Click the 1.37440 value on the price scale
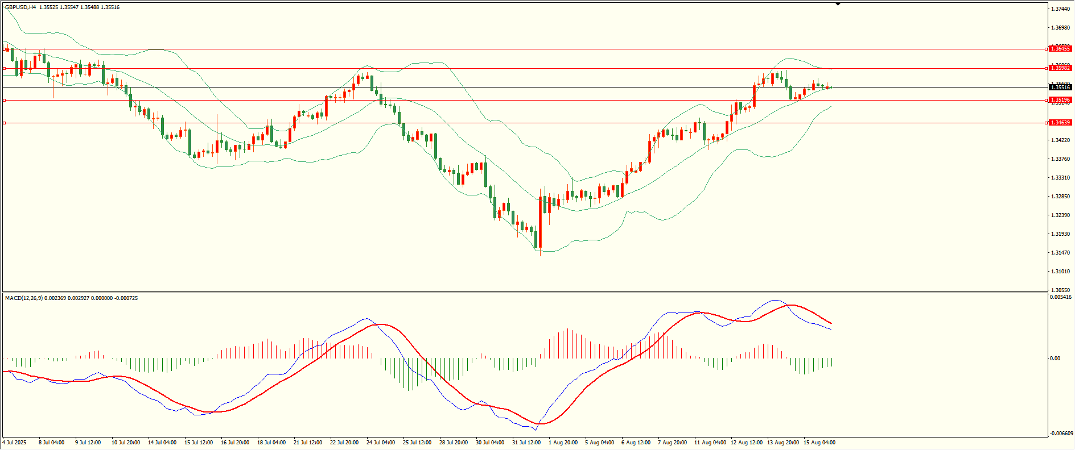Screen dimensions: 1075x450 [x=1060, y=9]
